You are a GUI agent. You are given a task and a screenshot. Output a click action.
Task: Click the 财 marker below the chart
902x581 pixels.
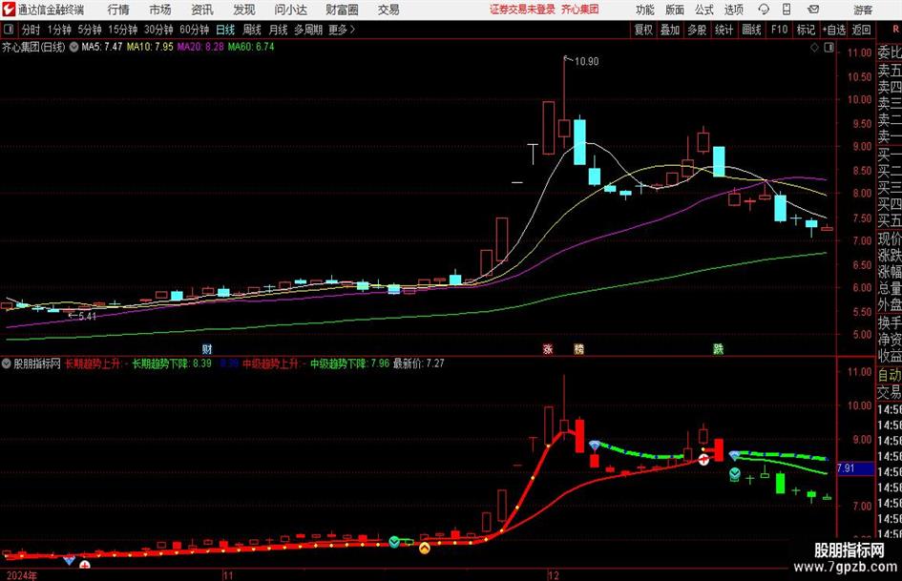coord(207,348)
